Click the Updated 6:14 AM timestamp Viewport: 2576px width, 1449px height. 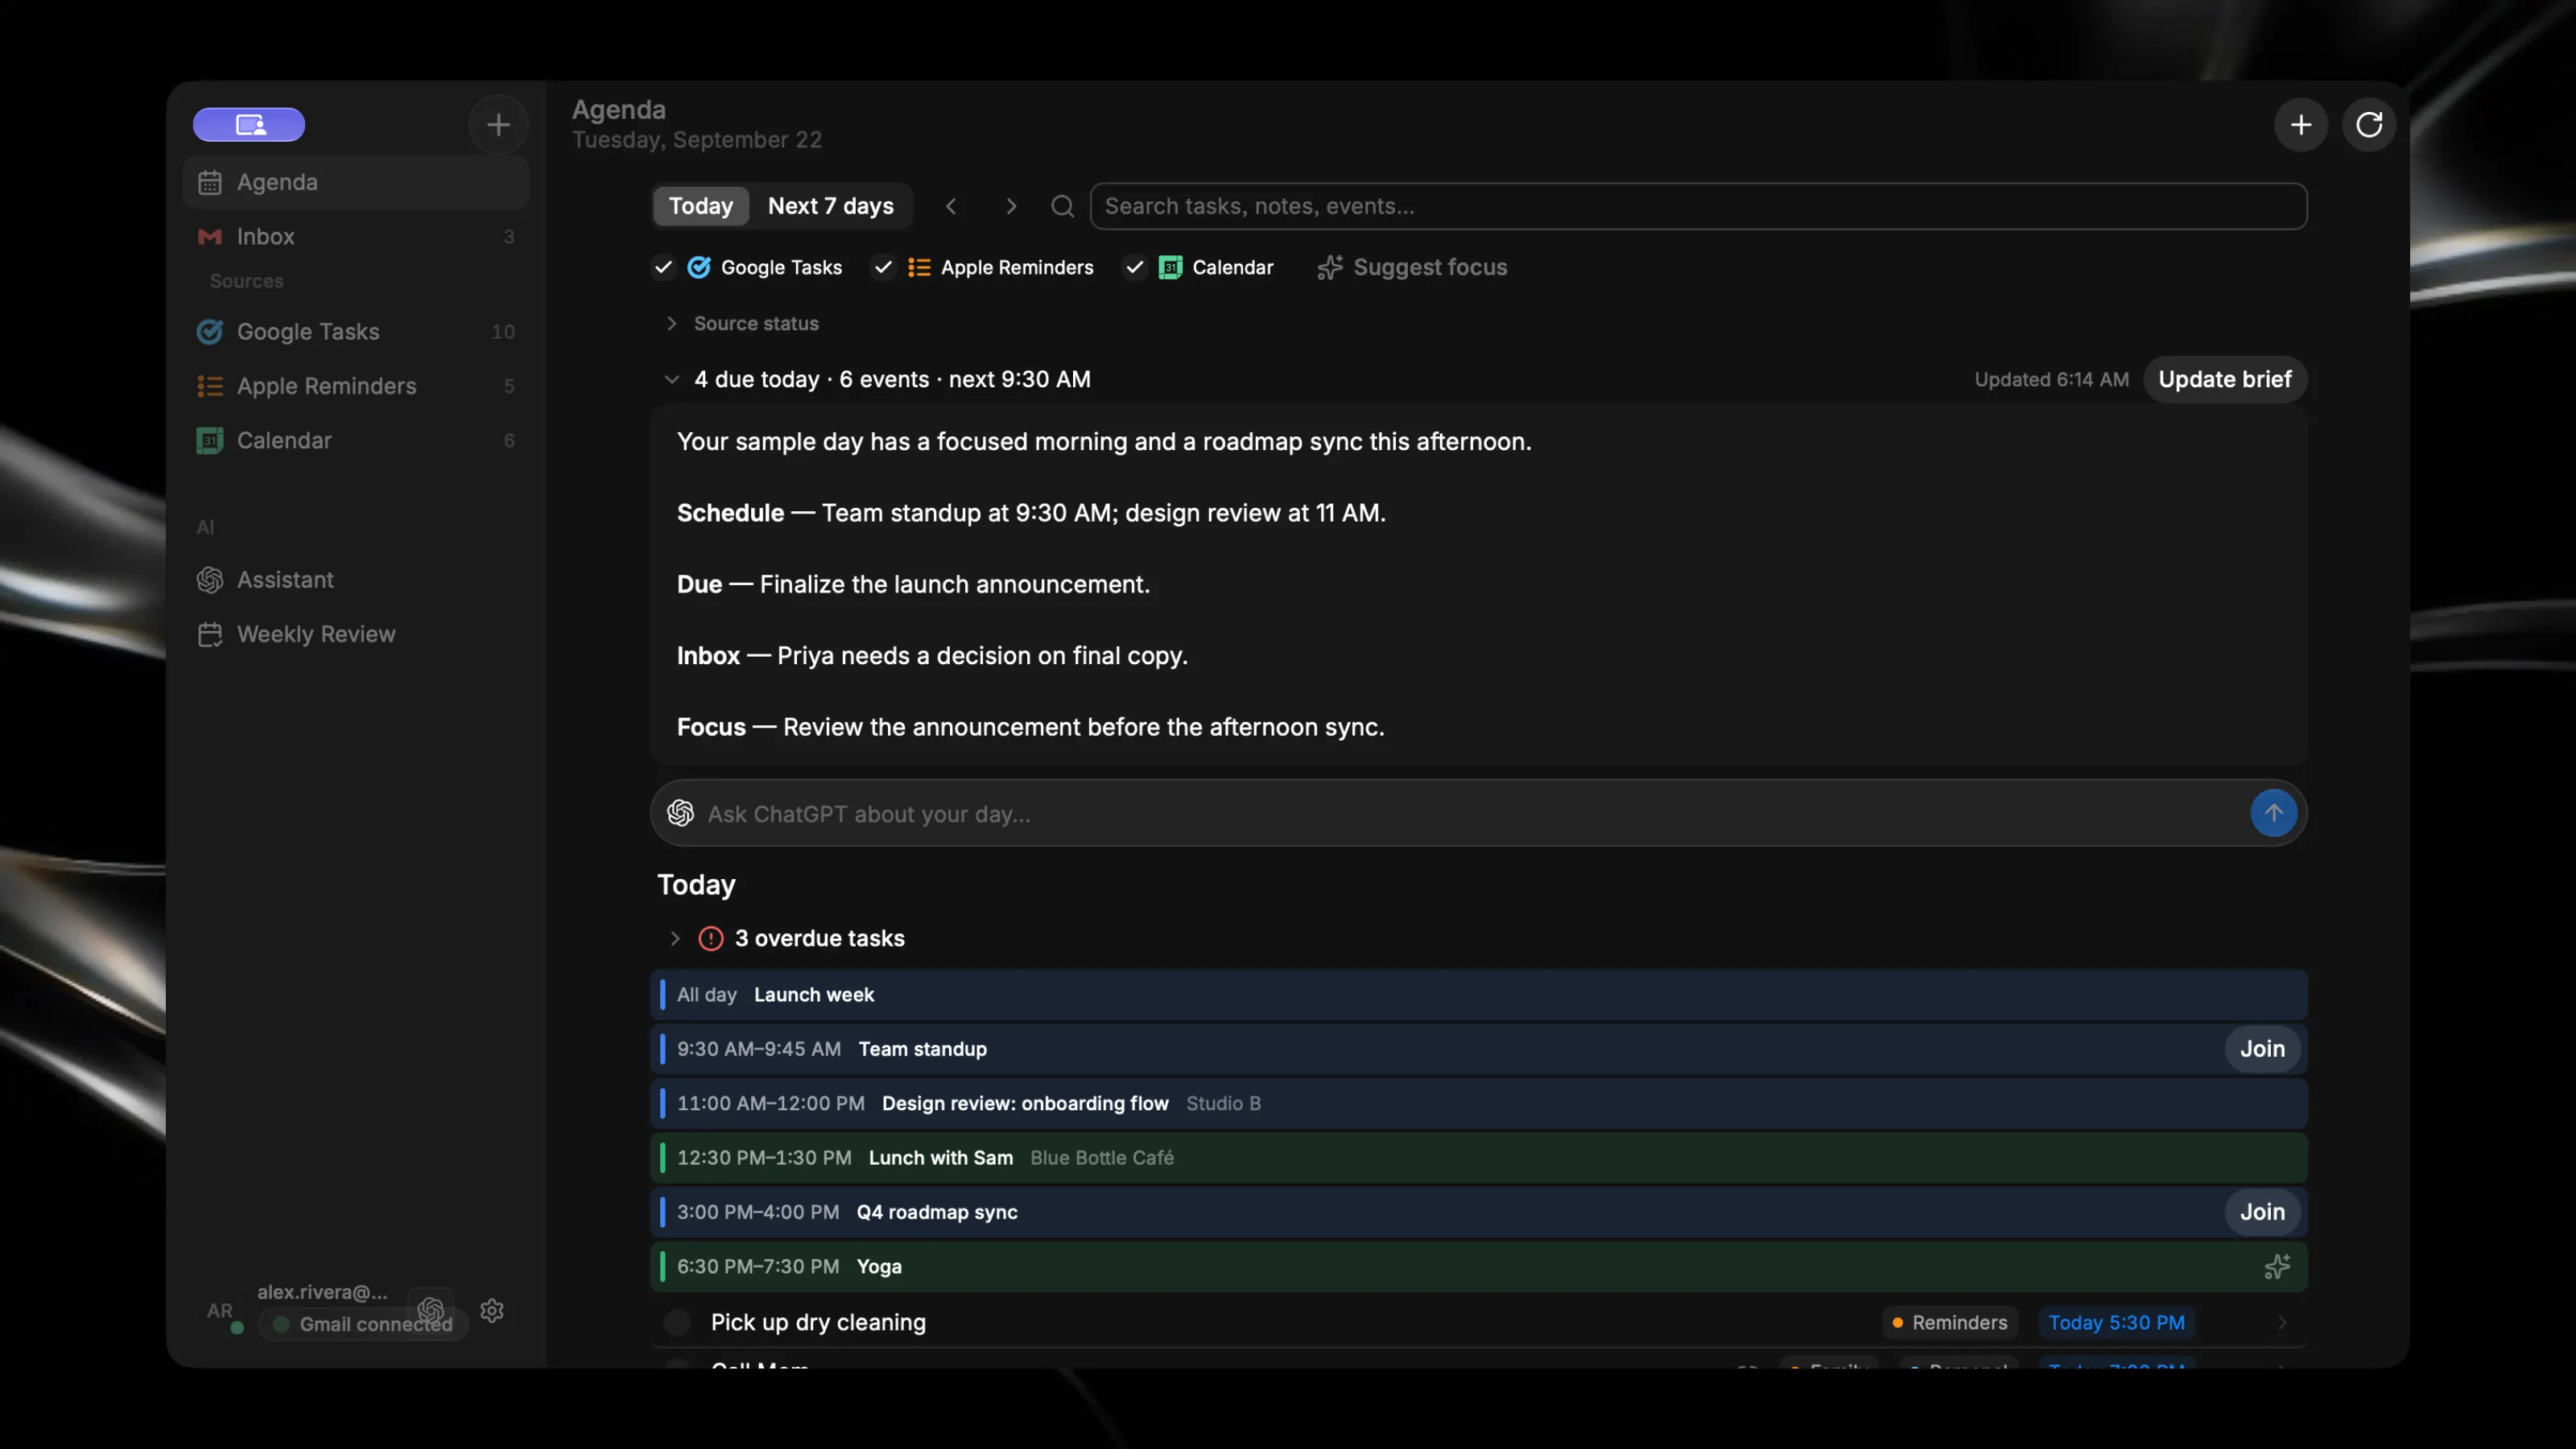coord(2051,379)
